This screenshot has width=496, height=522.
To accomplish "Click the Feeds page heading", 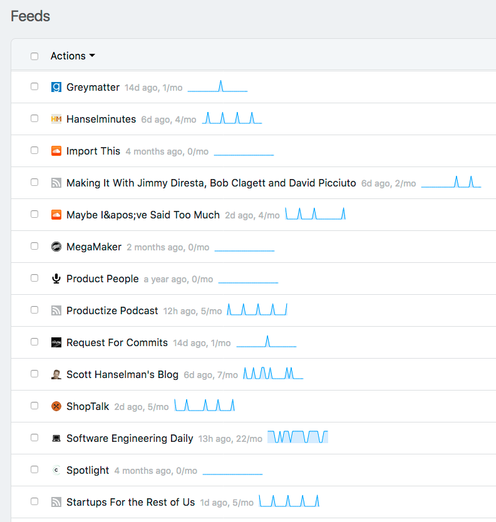I will tap(30, 16).
